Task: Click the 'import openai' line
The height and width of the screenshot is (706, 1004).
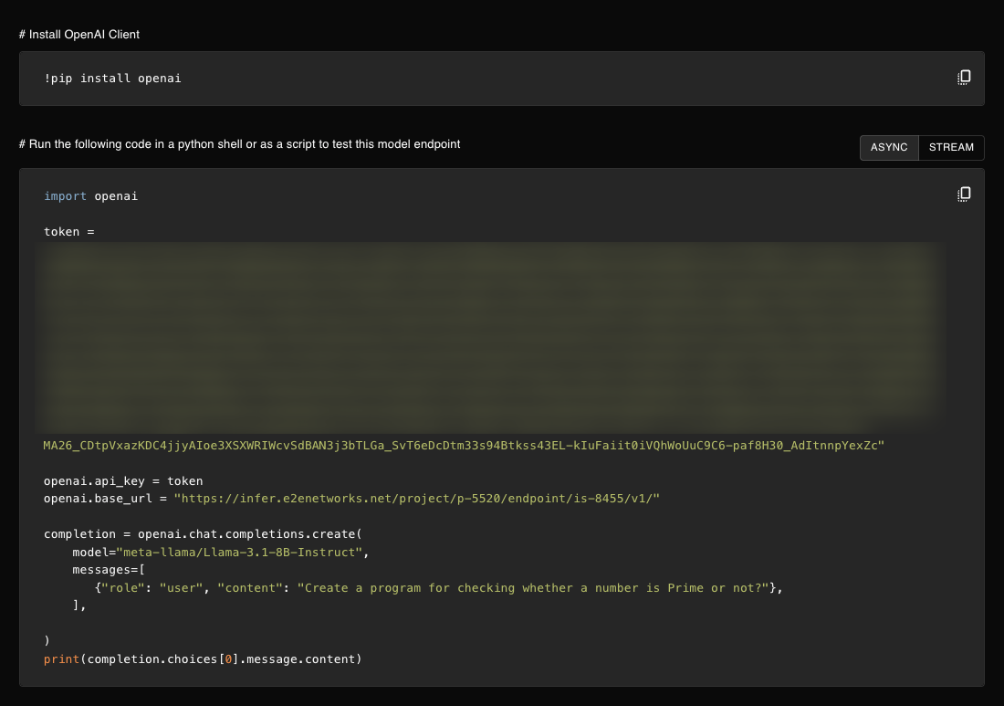Action: point(90,196)
